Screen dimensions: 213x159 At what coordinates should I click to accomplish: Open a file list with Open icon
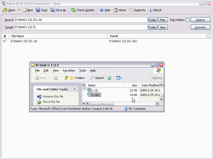pyautogui.click(x=9, y=10)
